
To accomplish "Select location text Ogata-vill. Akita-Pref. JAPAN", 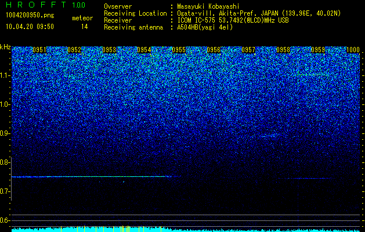I will [x=227, y=13].
